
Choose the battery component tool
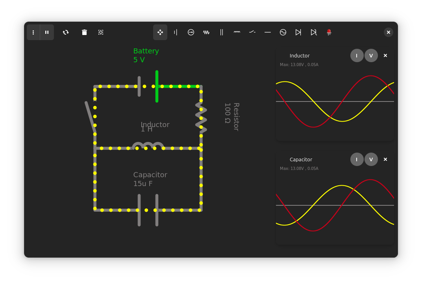click(176, 32)
